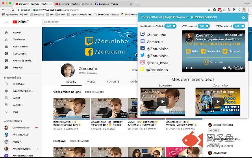Open Roleplay Purgatoire Ep. 4 thumbnail
Screen dimensions: 252x158
pos(109,108)
